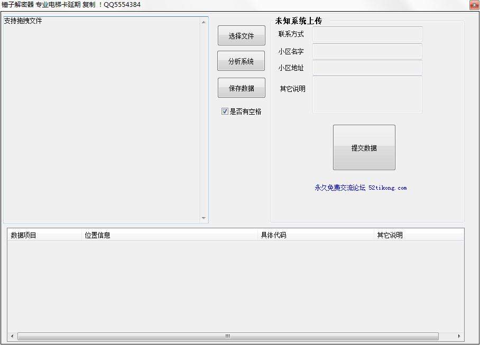Click the 其它说明 remarks text area
Viewport: 480px width, 345px height.
tap(367, 95)
